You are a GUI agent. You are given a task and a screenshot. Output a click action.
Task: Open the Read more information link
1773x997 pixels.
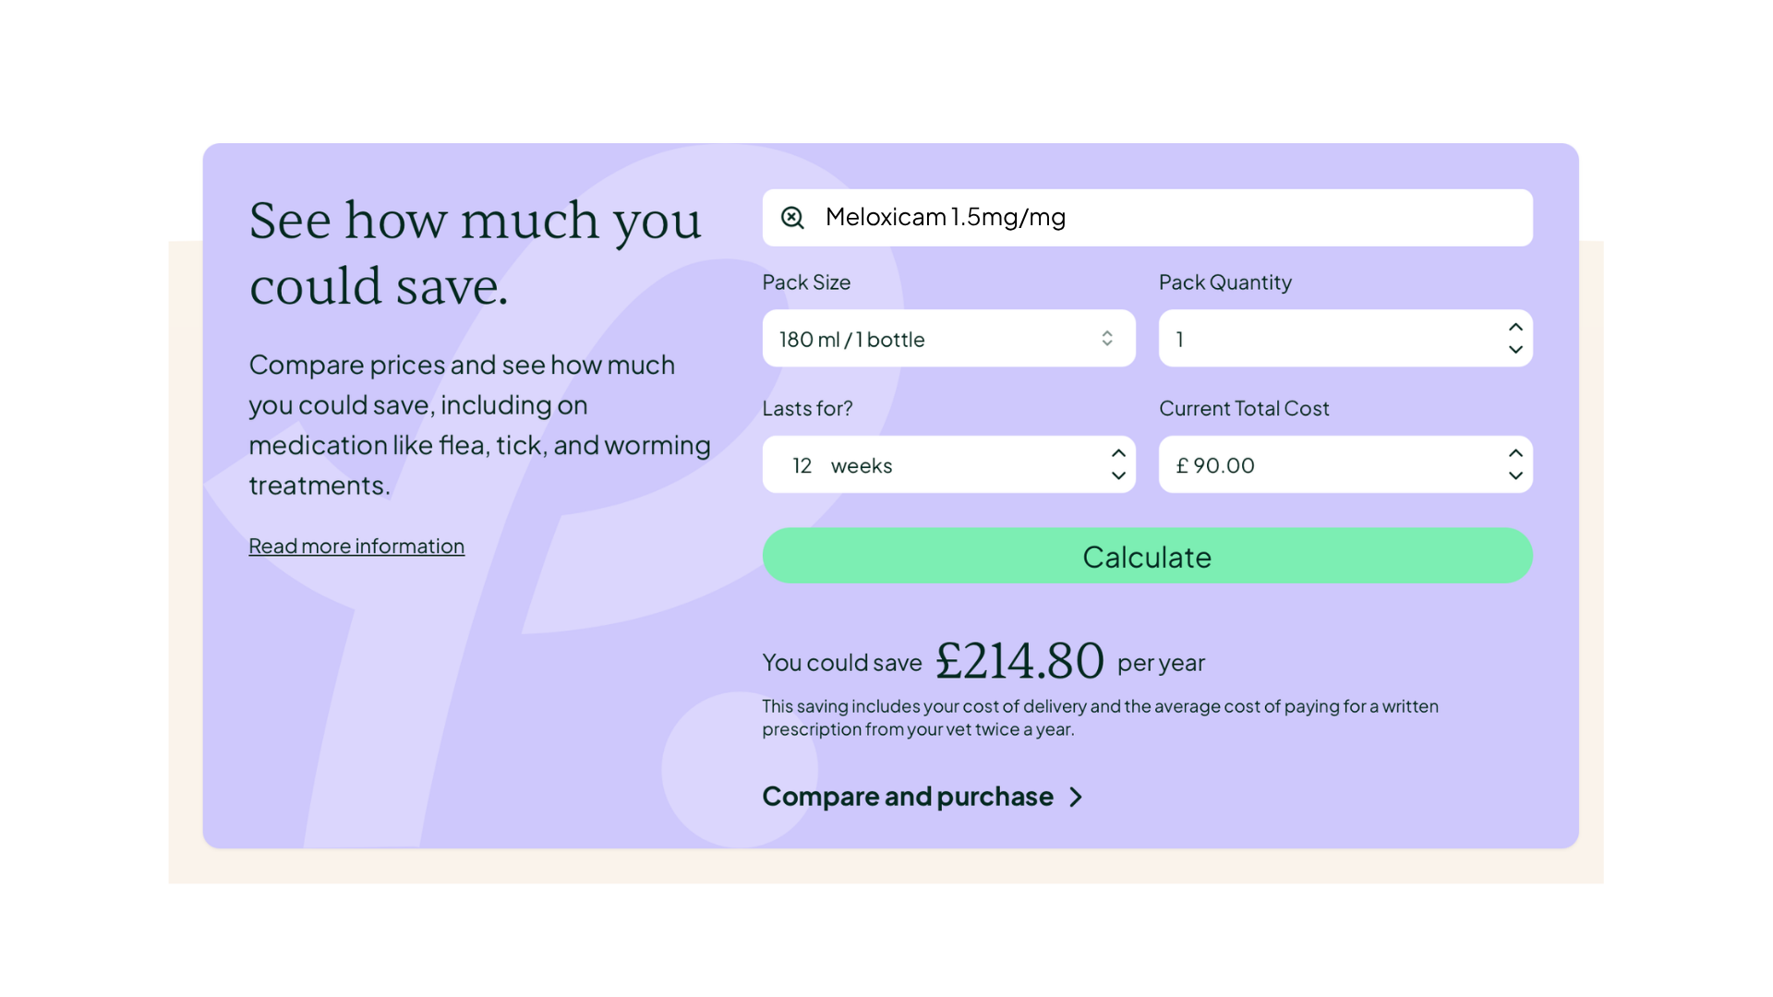click(356, 546)
